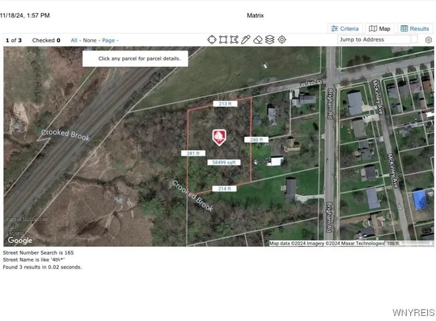The image size is (436, 321).
Task: Click the 58499 sqft parcel area label
Action: coord(224,162)
